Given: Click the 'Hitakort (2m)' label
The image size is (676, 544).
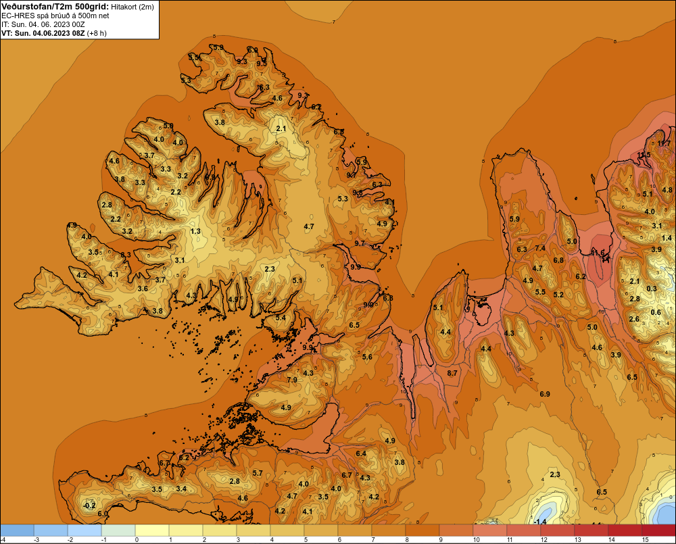Looking at the screenshot, I should tap(132, 7).
